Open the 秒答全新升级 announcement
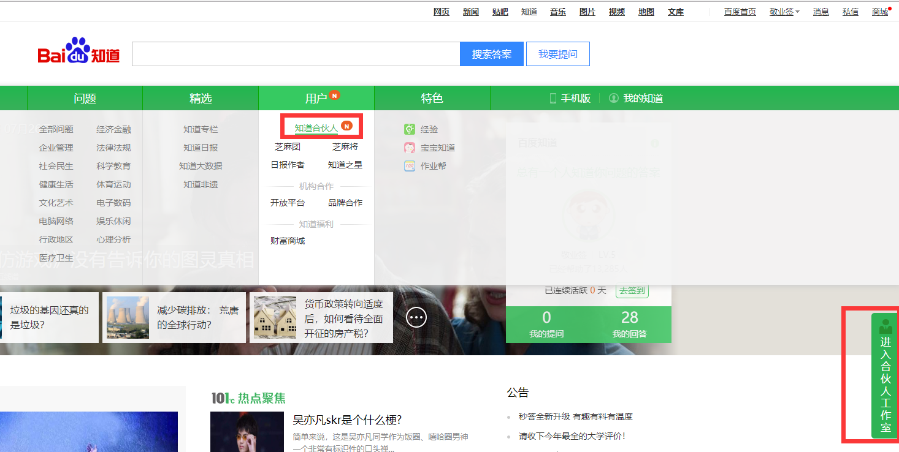899x452 pixels. coord(575,416)
